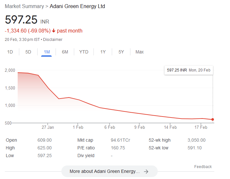Switch to the 1D chart range
The width and height of the screenshot is (230, 179).
(10, 52)
